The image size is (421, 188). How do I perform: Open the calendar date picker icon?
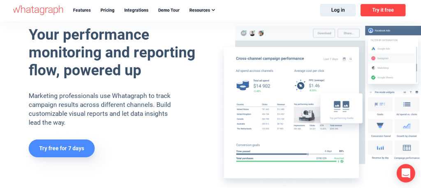(x=344, y=59)
